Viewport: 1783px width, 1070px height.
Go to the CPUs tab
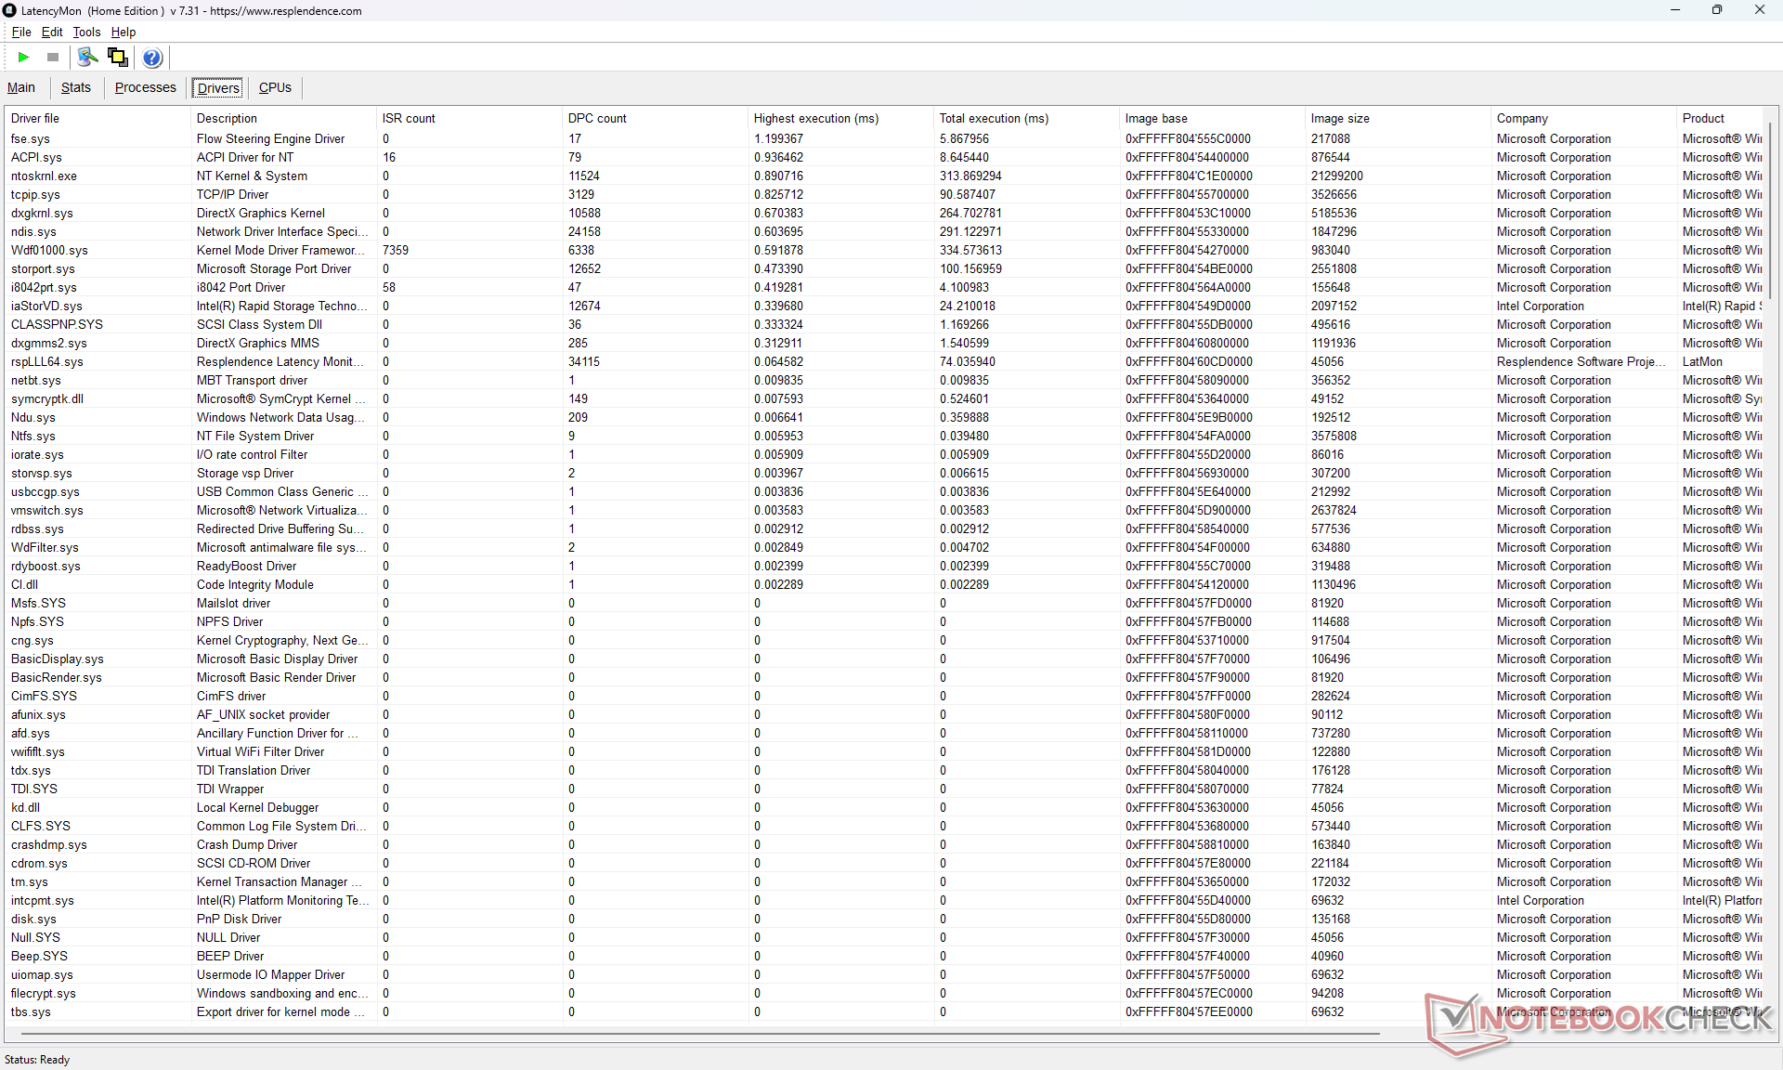[x=275, y=87]
